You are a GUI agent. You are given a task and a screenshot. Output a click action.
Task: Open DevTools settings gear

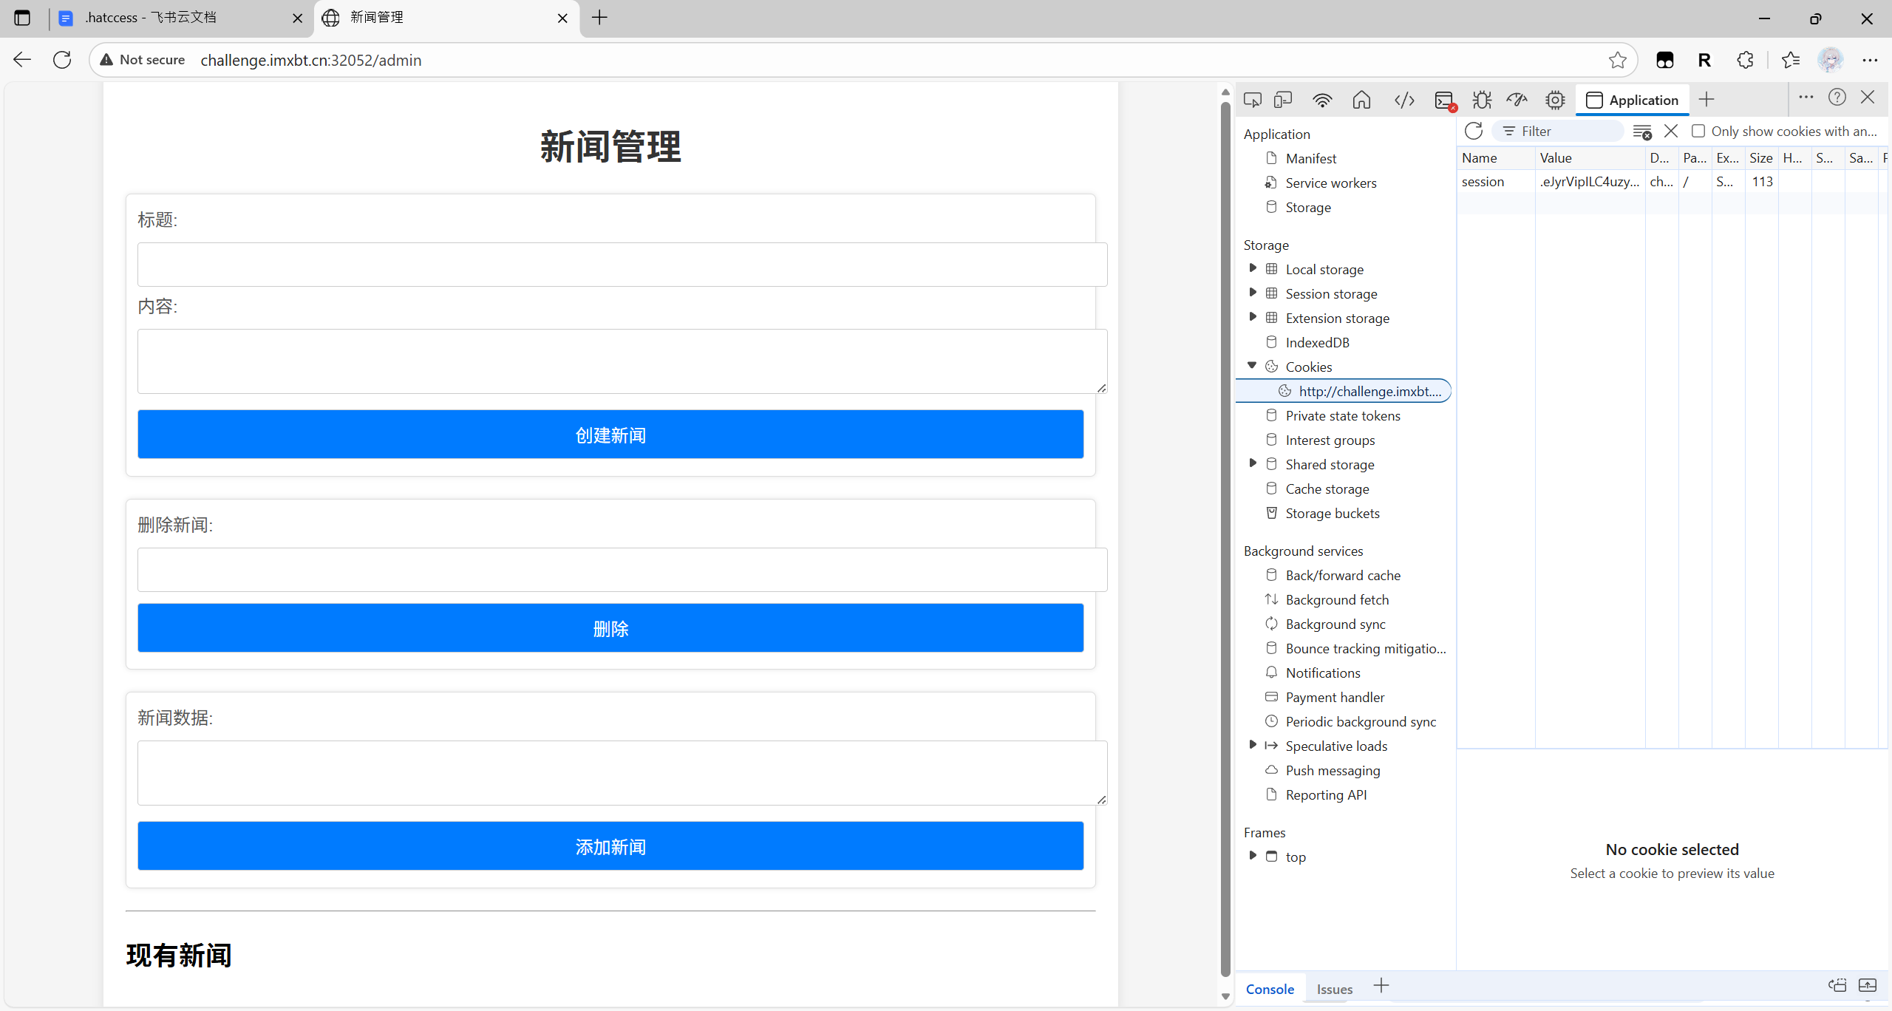click(x=1555, y=99)
